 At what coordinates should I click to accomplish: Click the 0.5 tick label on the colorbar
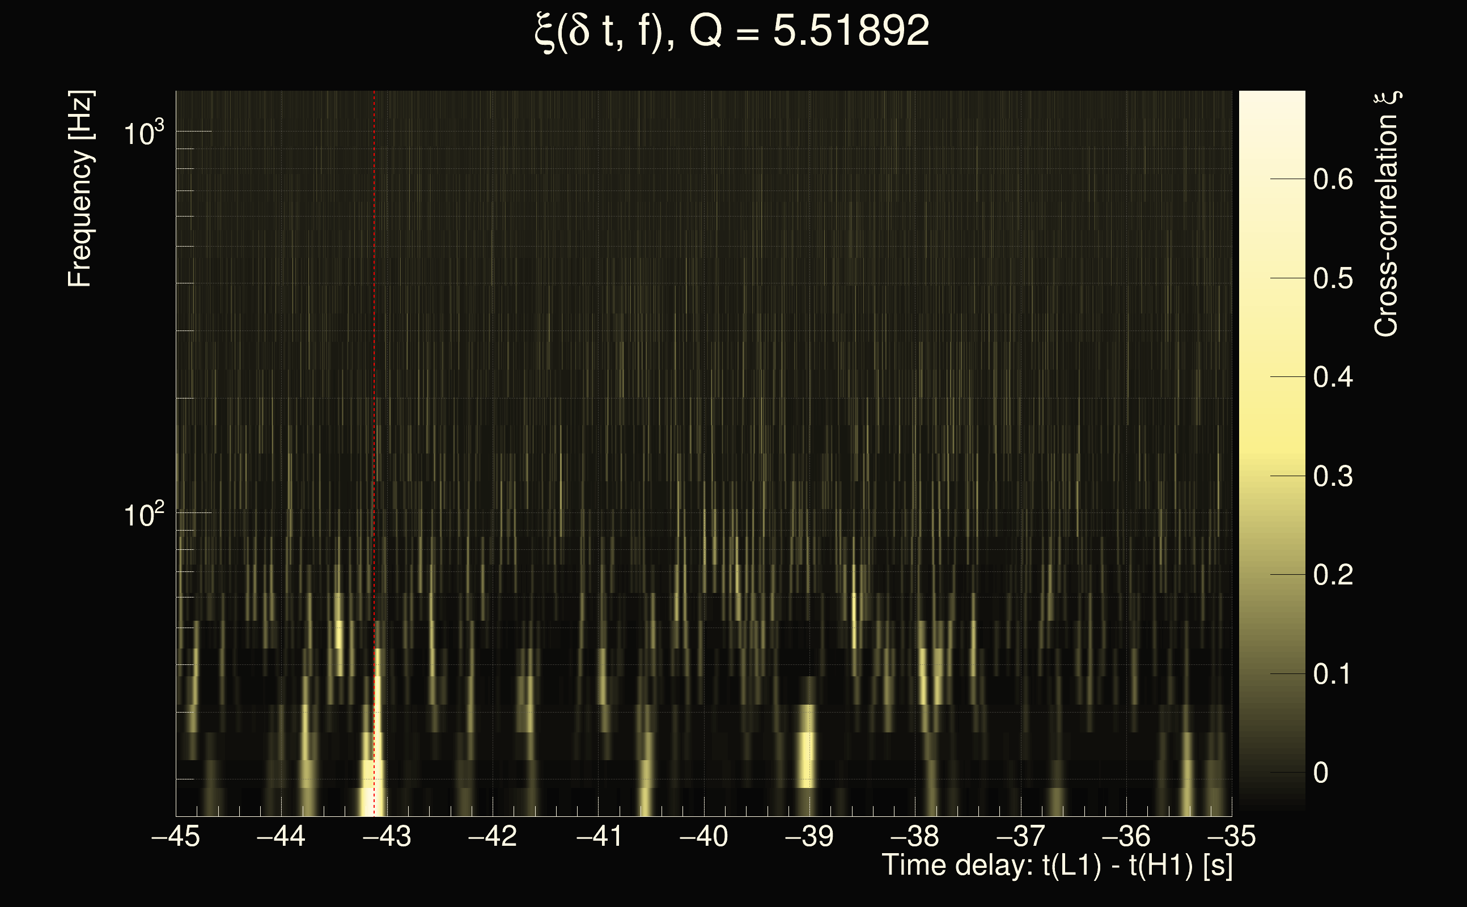pos(1333,278)
